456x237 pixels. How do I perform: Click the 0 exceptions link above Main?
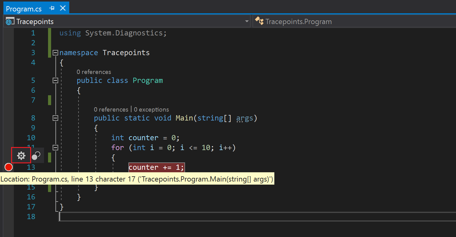point(151,109)
